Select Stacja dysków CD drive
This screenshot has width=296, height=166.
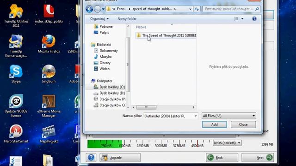tap(110, 105)
